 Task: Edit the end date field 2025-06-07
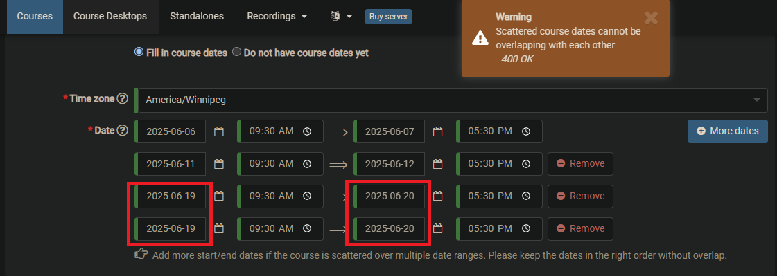click(x=390, y=131)
